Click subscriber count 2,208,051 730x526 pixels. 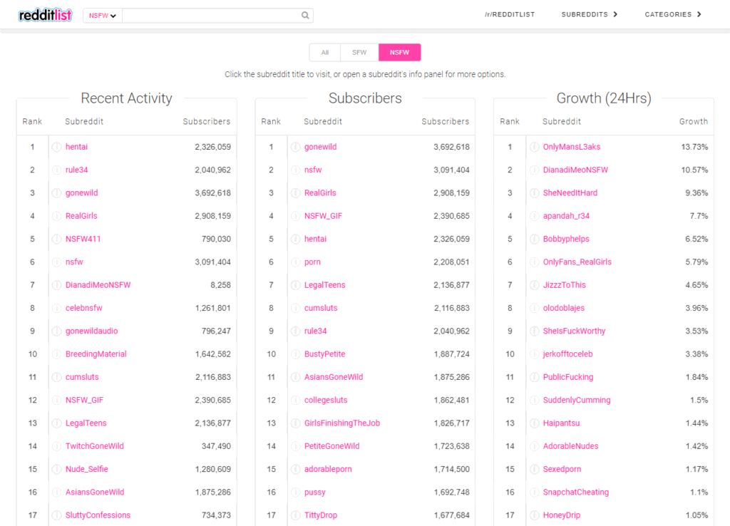tap(451, 262)
